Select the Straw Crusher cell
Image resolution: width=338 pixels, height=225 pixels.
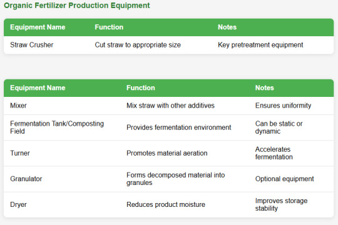click(x=32, y=45)
